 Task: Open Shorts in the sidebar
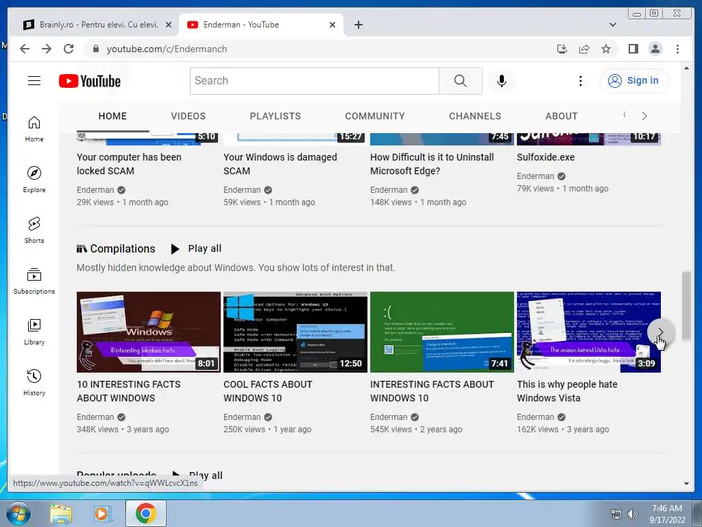coord(34,231)
